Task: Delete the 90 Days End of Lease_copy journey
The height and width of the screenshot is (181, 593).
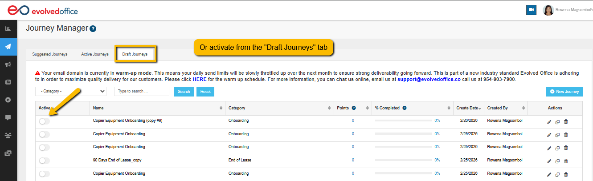Action: pos(566,161)
